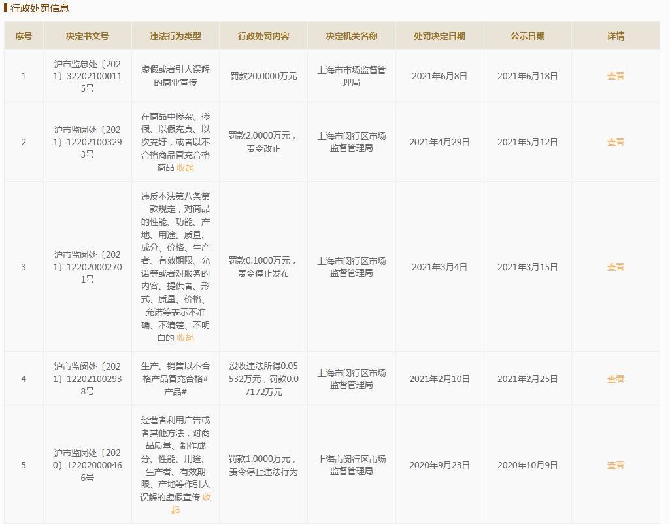This screenshot has height=524, width=670.
Task: 查看第1条行政处罚详情
Action: coord(615,76)
